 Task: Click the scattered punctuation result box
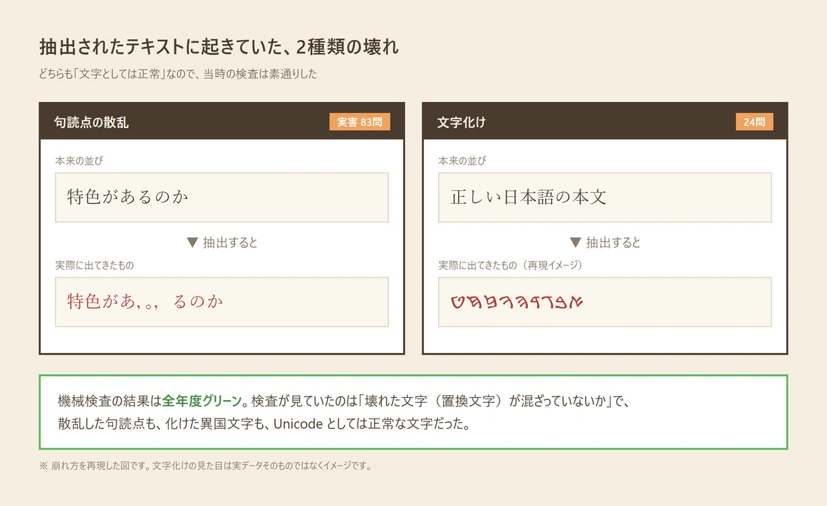tap(222, 302)
